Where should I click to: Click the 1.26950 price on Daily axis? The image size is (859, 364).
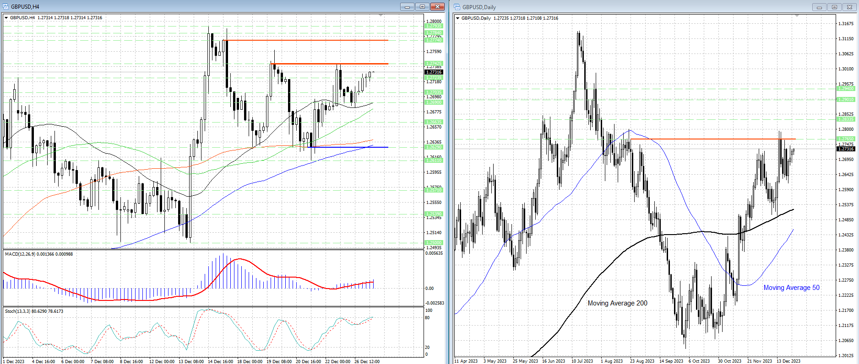click(846, 159)
